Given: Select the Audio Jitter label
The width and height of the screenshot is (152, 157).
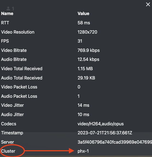Looking at the screenshot, I should [x=12, y=115].
